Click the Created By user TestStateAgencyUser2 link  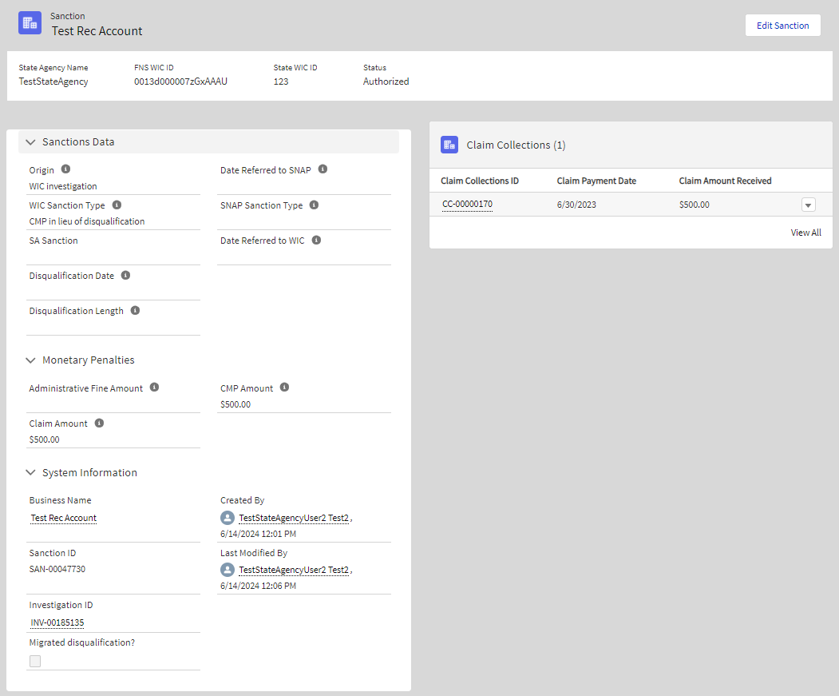click(x=293, y=518)
